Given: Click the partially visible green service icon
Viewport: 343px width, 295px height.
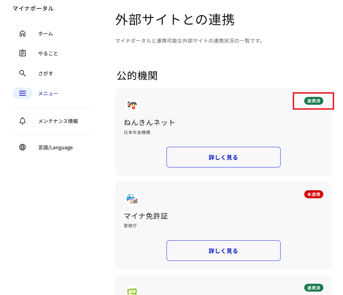Looking at the screenshot, I should pos(132,290).
